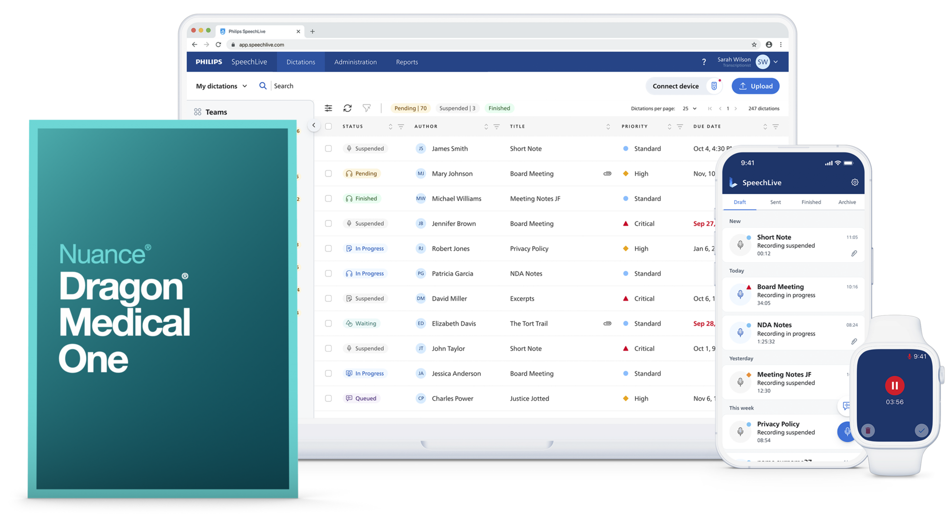Delete the recording on the watch
The width and height of the screenshot is (947, 522).
(868, 431)
